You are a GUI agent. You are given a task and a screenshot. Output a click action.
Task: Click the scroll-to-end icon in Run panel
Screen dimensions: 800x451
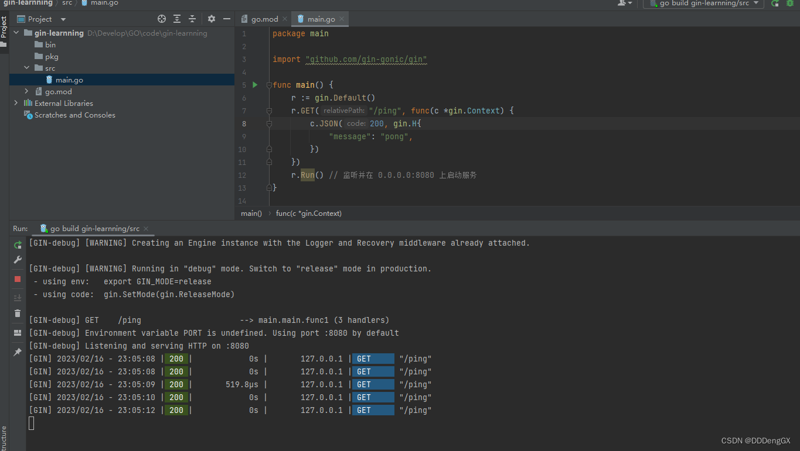click(x=18, y=298)
